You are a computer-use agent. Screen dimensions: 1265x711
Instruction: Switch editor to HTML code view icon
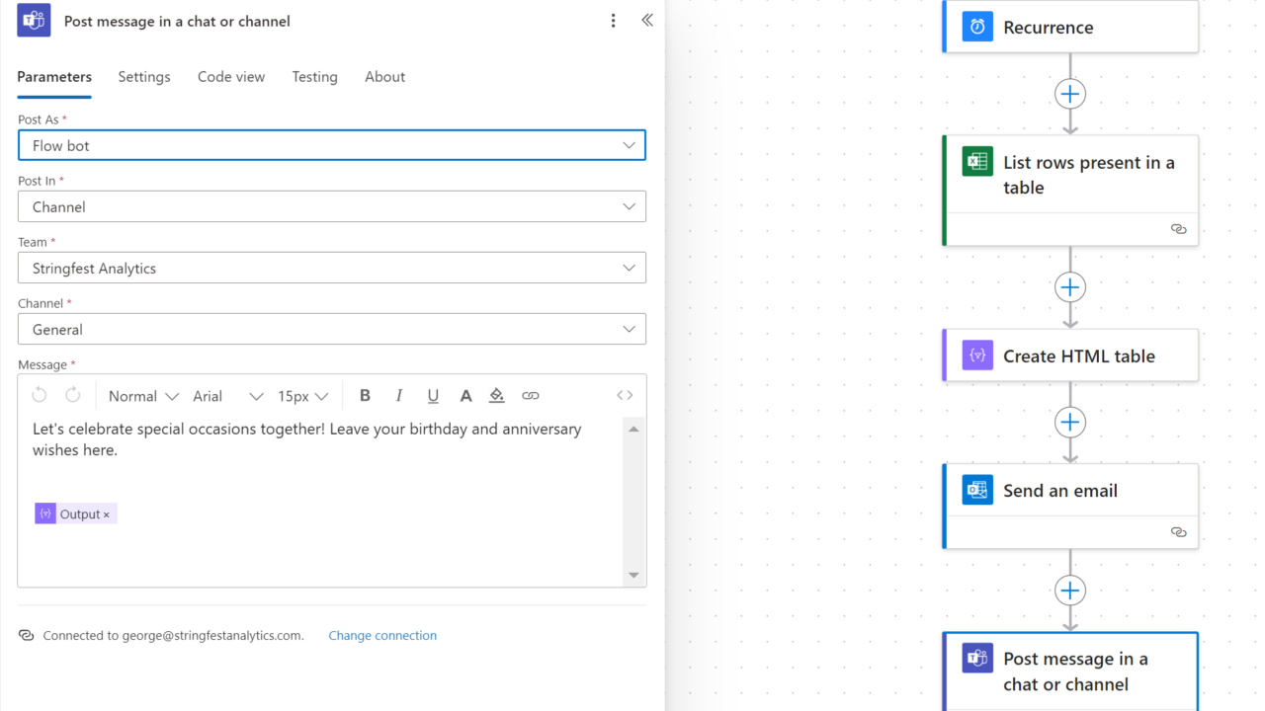[625, 396]
